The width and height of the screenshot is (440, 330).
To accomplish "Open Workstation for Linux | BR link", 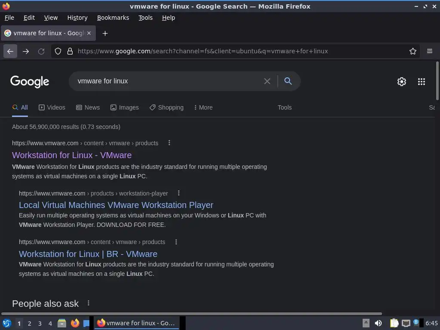I will (88, 254).
